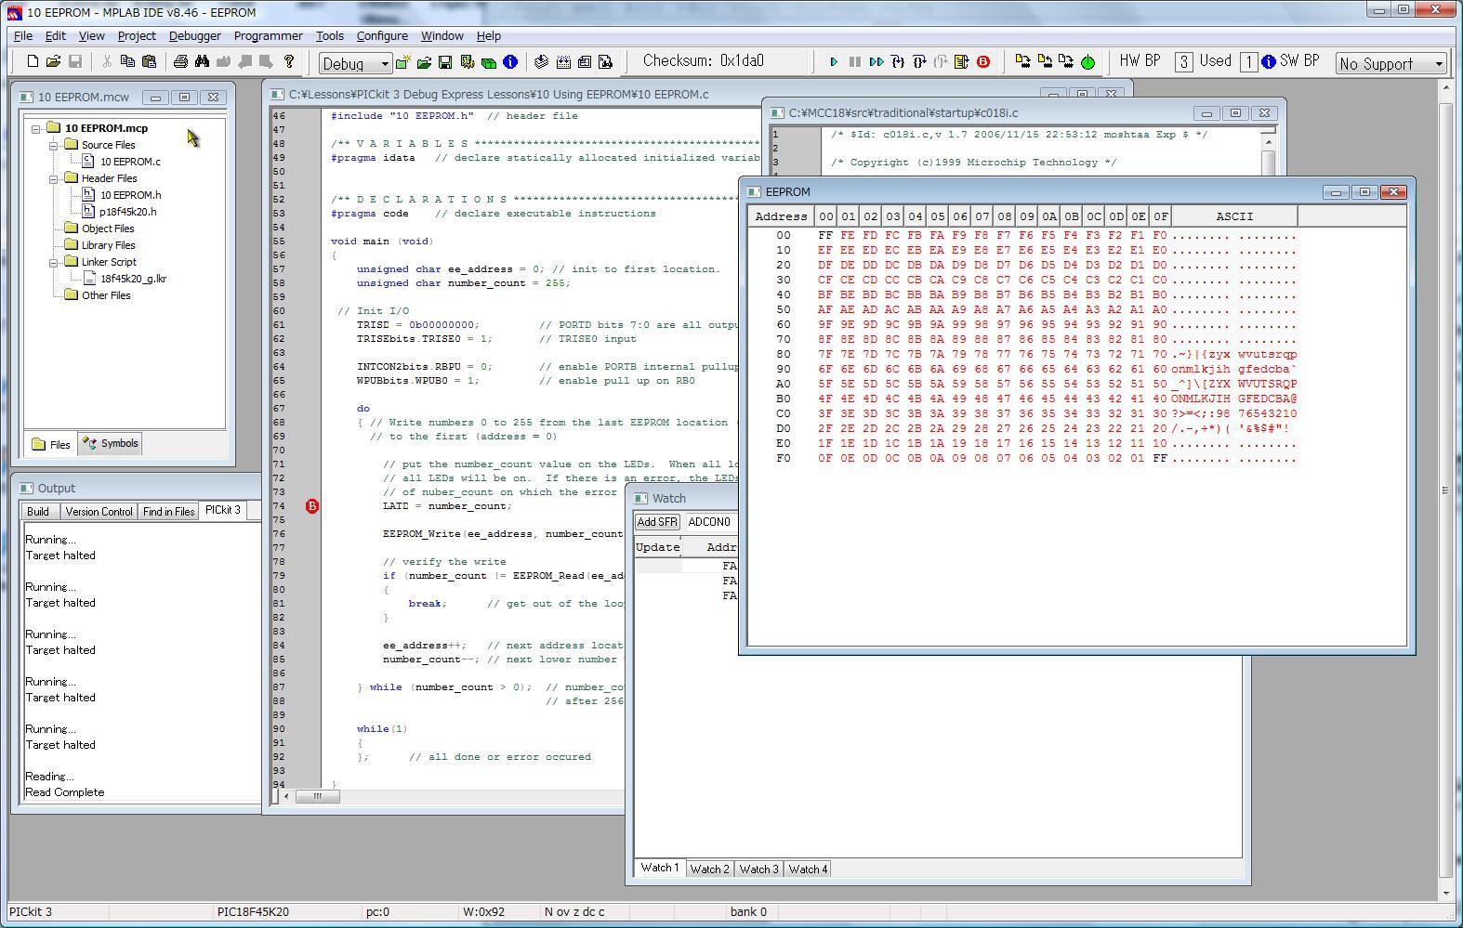Select the Build tab in Output

click(38, 512)
